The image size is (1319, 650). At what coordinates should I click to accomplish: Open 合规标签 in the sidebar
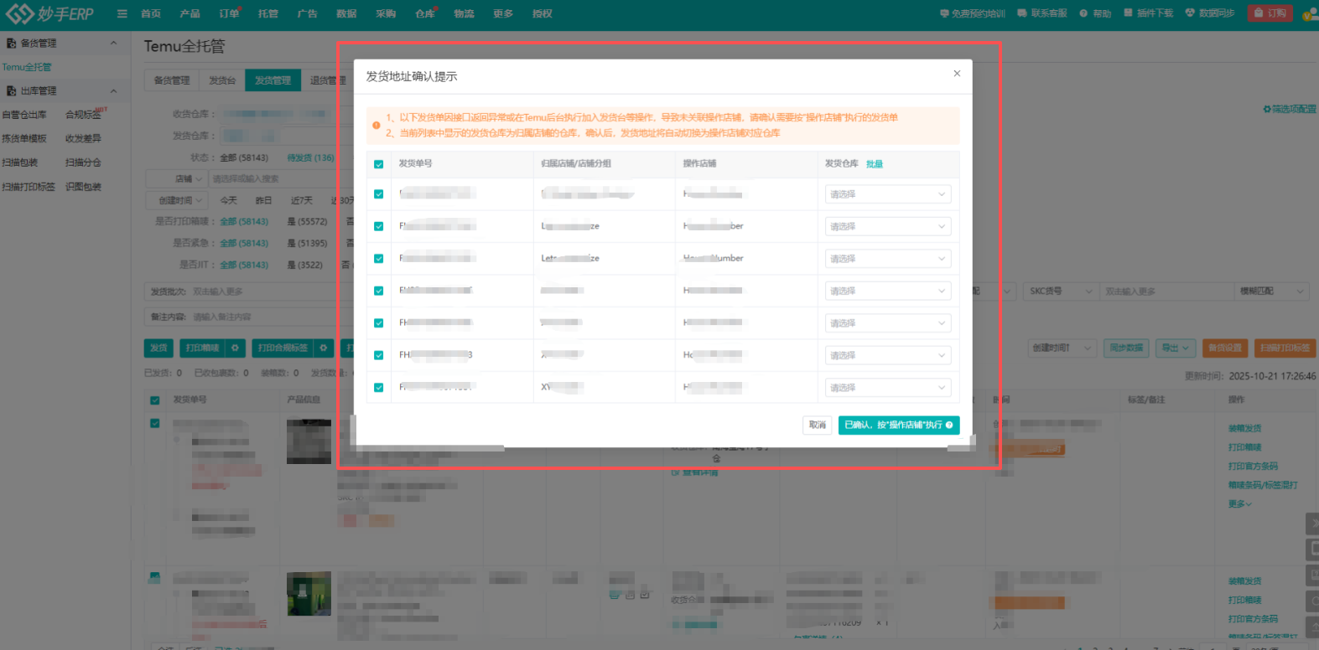point(83,115)
